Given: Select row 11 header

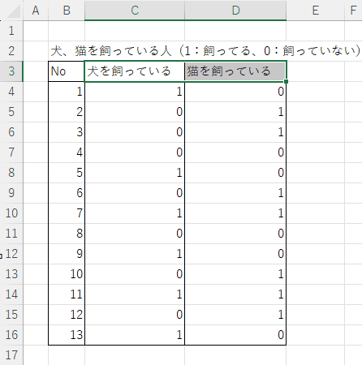Looking at the screenshot, I should [11, 234].
